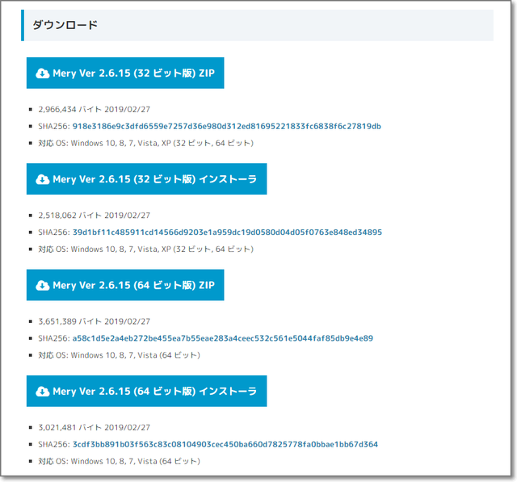The width and height of the screenshot is (517, 482).
Task: Click cloud icon on 32-bit ZIP download button
Action: pyautogui.click(x=42, y=73)
